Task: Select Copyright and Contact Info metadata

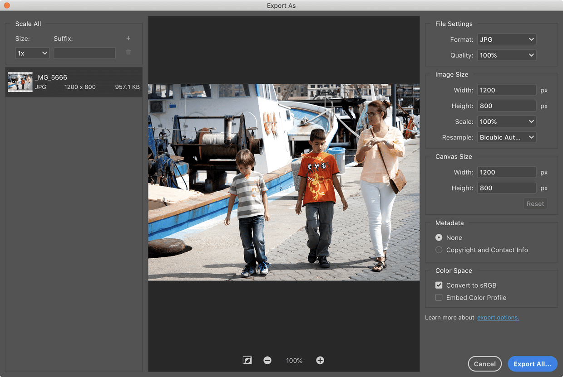Action: point(439,250)
